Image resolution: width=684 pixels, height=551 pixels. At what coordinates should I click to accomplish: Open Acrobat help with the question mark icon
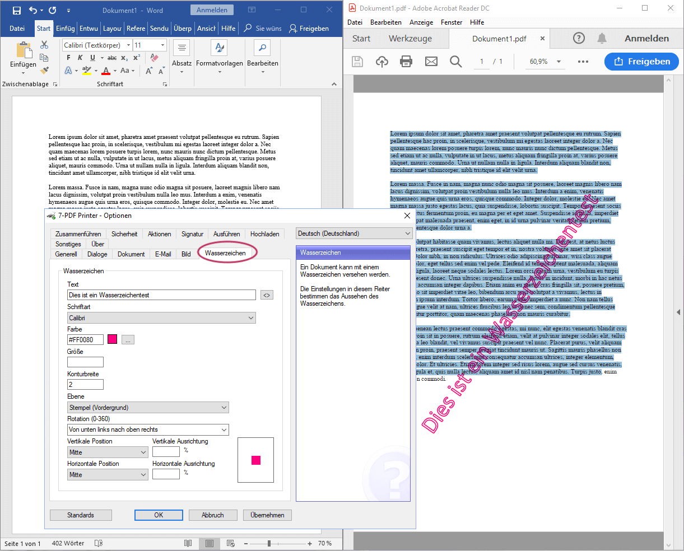[x=579, y=38]
